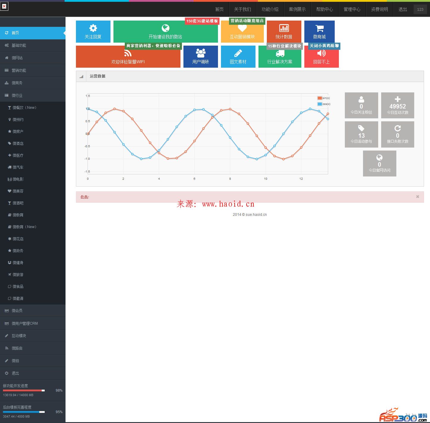This screenshot has height=423, width=430.
Task: Expand the 营销功能 sidebar section
Action: (33, 70)
